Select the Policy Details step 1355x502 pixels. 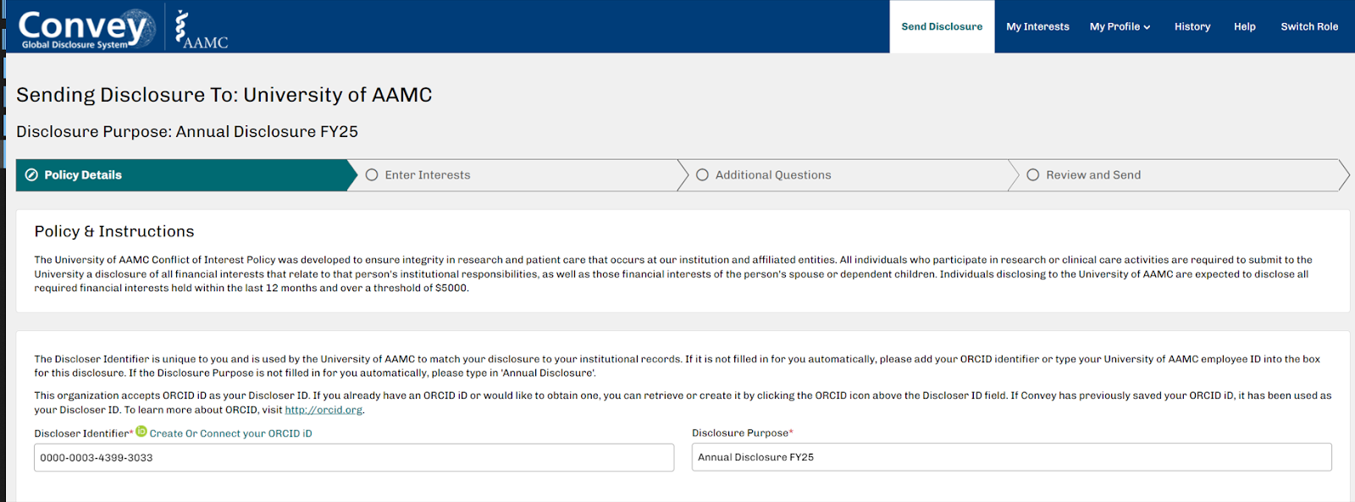click(186, 175)
